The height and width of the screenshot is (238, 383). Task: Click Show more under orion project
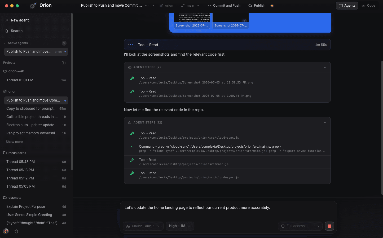pos(14,142)
